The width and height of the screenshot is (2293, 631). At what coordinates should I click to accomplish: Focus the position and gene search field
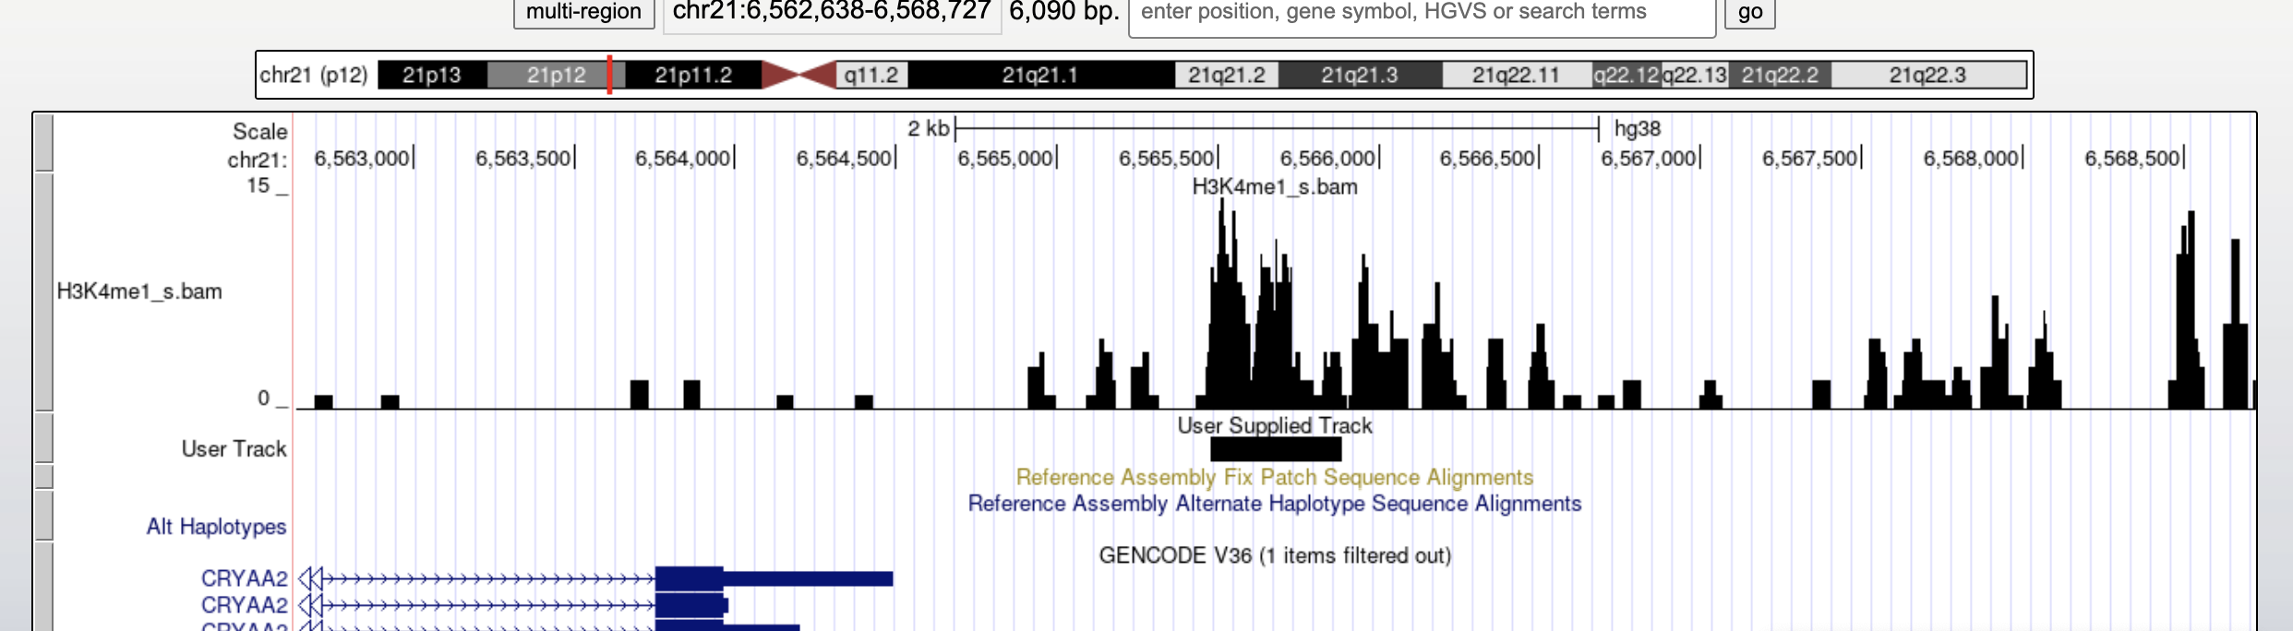pos(1421,14)
